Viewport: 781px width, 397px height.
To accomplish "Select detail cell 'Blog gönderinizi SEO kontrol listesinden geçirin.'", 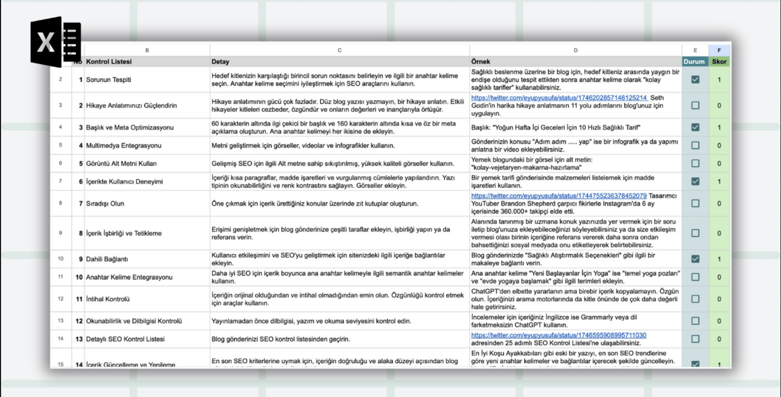I will pos(340,339).
